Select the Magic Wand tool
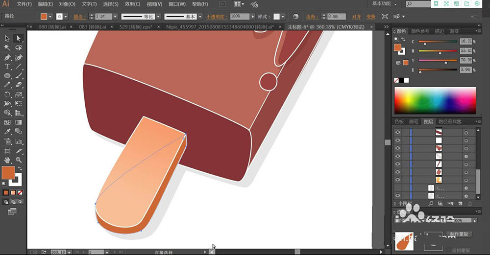The image size is (490, 255). pyautogui.click(x=7, y=48)
